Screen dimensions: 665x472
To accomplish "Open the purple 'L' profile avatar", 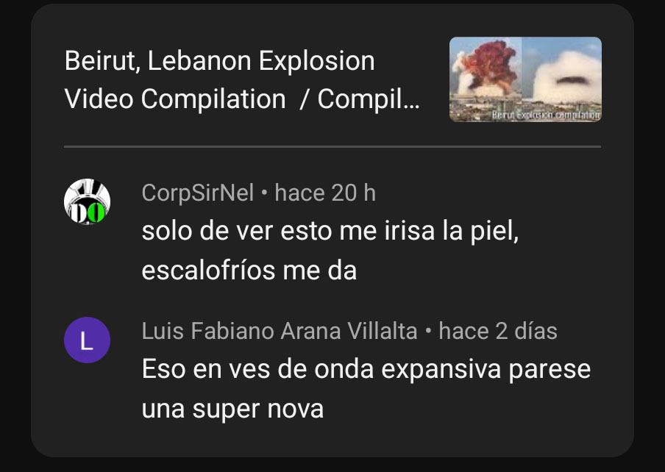I will pyautogui.click(x=87, y=340).
